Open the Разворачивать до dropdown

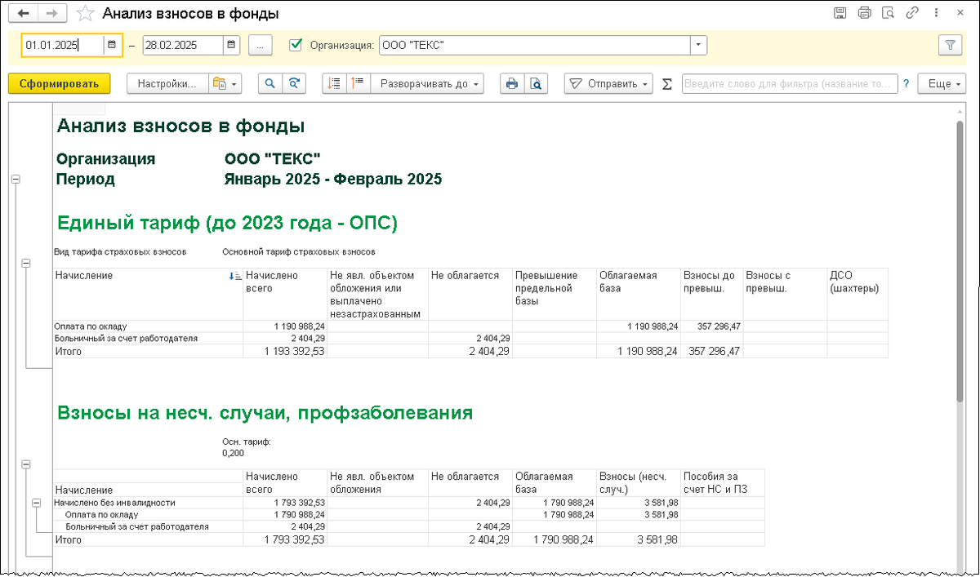[428, 83]
